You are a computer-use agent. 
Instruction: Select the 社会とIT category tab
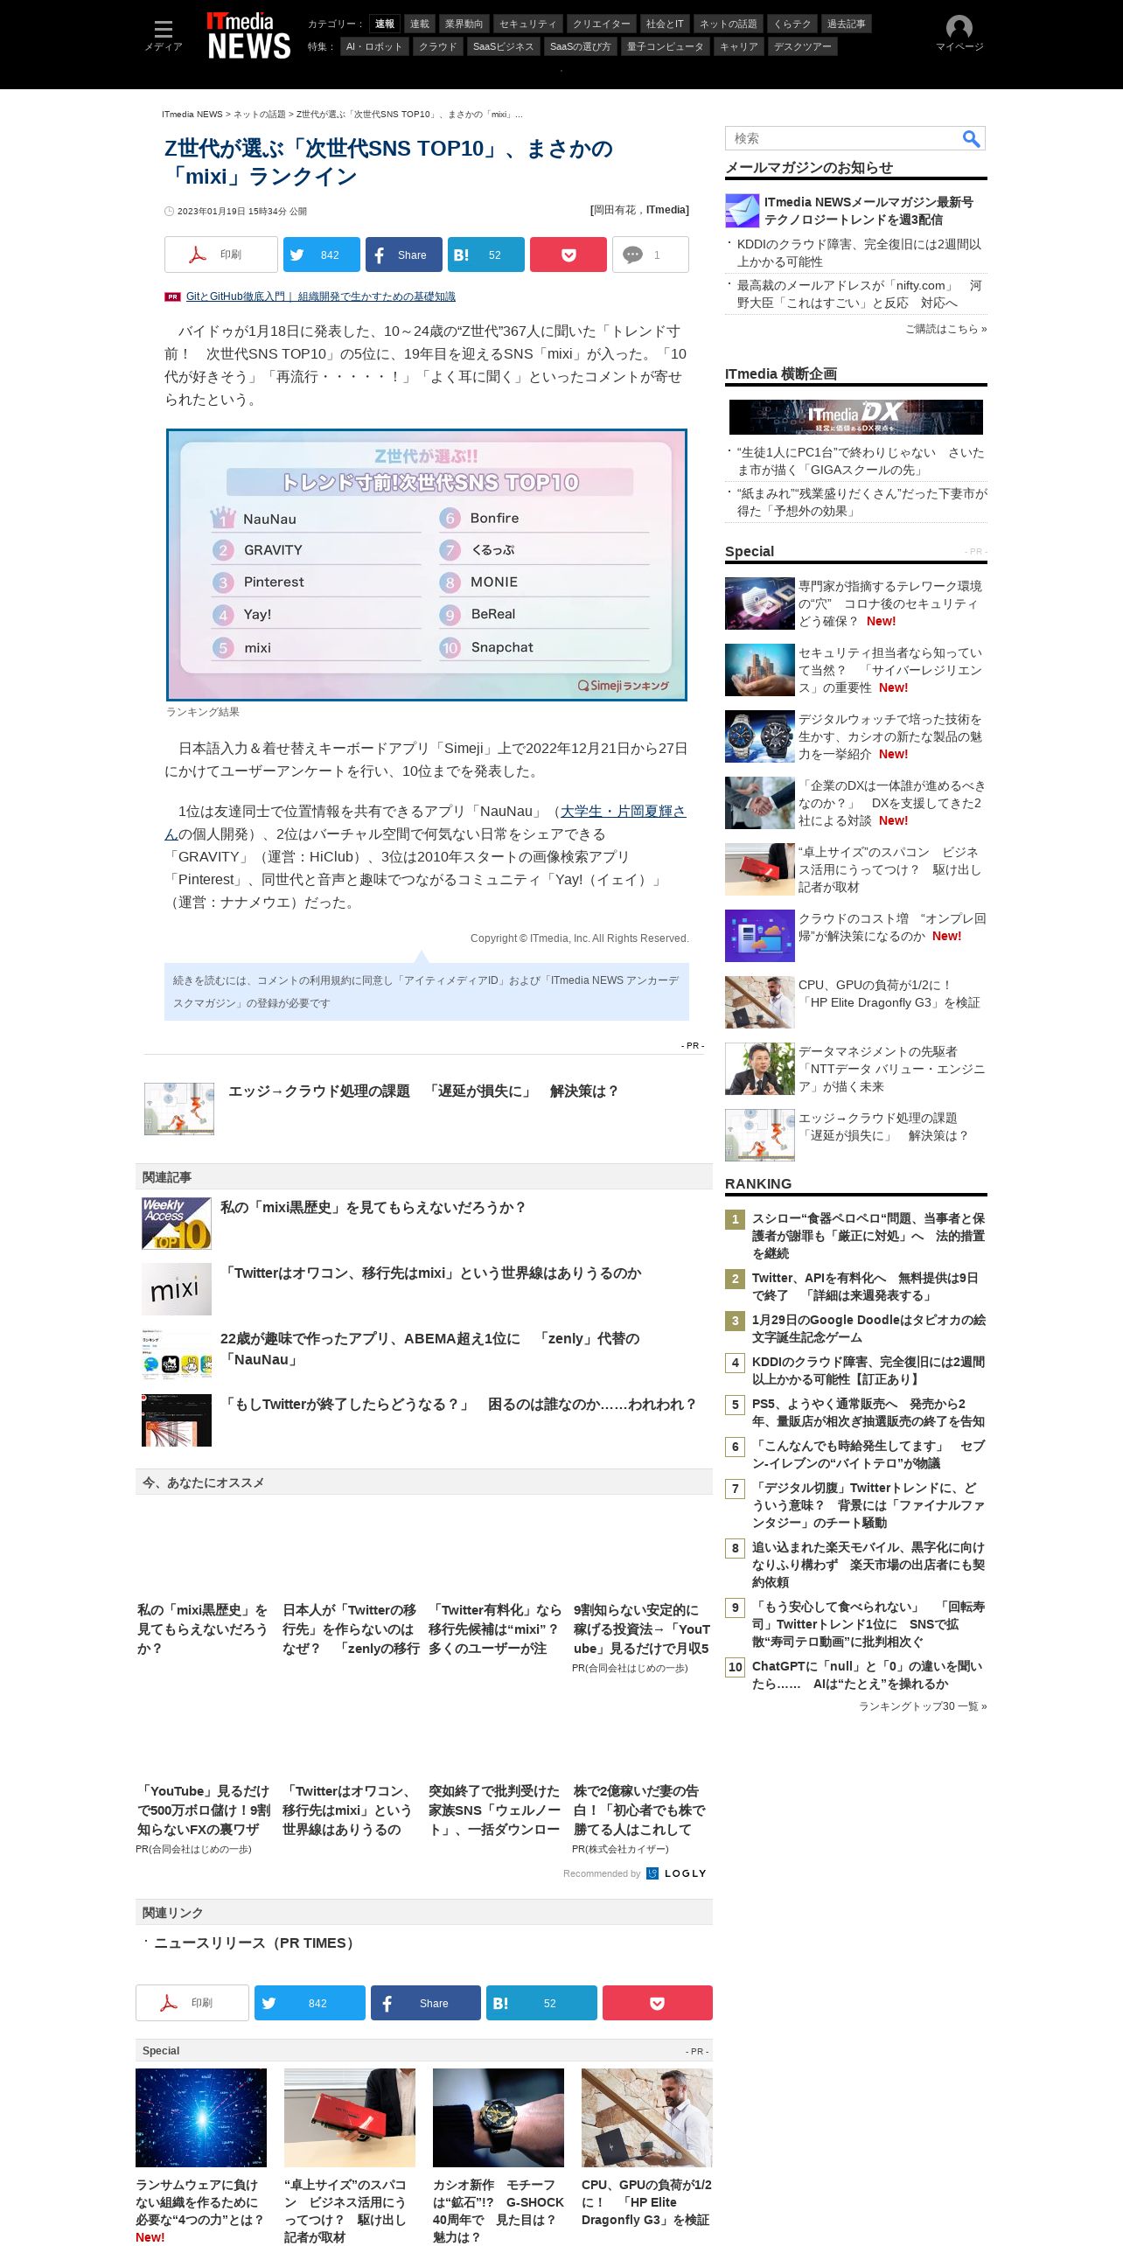click(x=665, y=24)
